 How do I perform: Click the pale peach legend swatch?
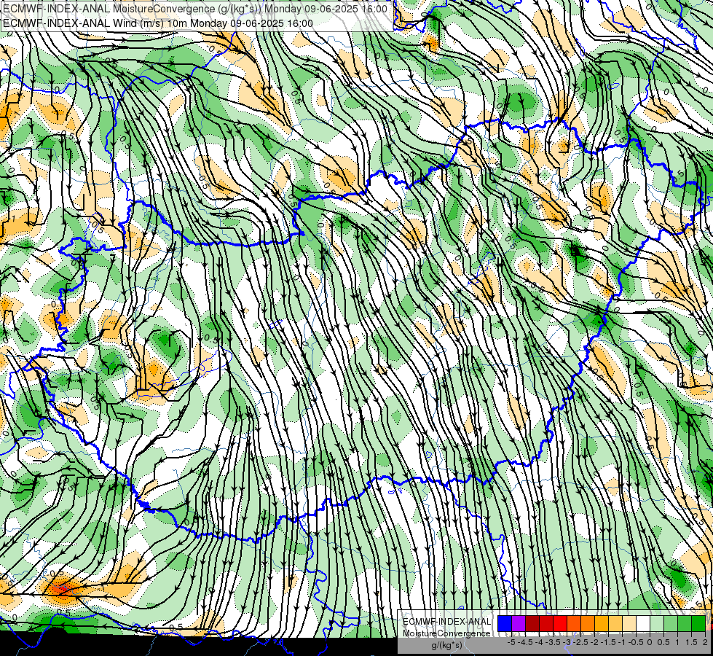pos(629,623)
